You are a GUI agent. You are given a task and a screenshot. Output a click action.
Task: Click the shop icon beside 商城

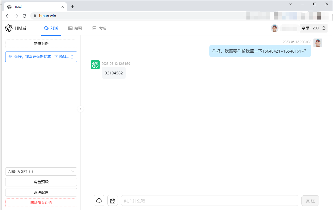tap(94, 28)
